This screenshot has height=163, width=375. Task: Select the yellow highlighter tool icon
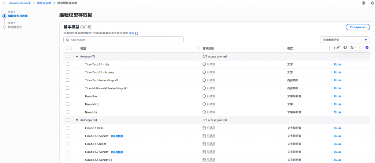click(x=338, y=47)
